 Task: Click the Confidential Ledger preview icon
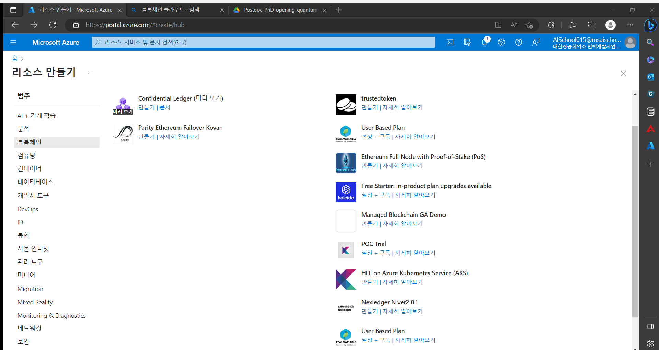click(123, 105)
